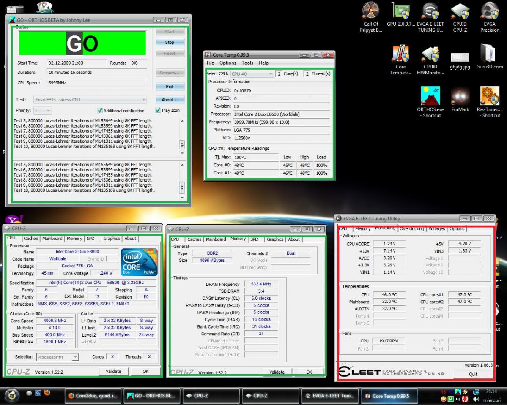
Task: Open EVGA E-LEET Tuning desktop icon
Action: [430, 17]
